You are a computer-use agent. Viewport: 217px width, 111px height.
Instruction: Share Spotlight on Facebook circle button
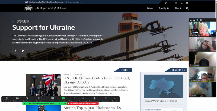(15, 51)
